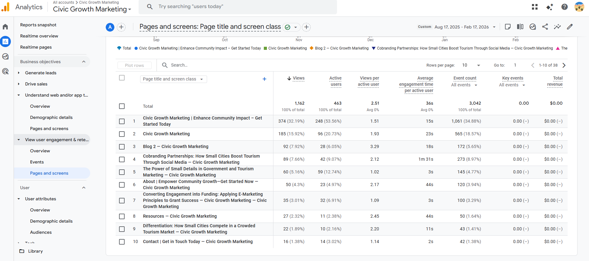
Task: Click the orange Blog 2 legend diamond
Action: click(x=312, y=48)
